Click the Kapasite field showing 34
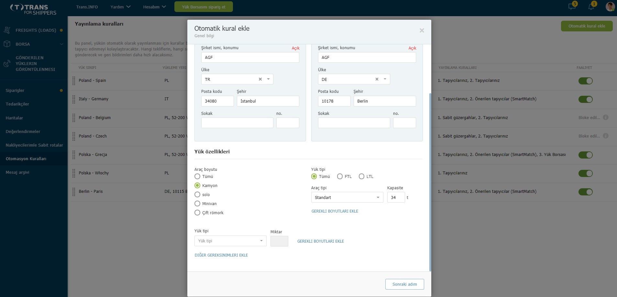Image resolution: width=617 pixels, height=297 pixels. tap(396, 197)
